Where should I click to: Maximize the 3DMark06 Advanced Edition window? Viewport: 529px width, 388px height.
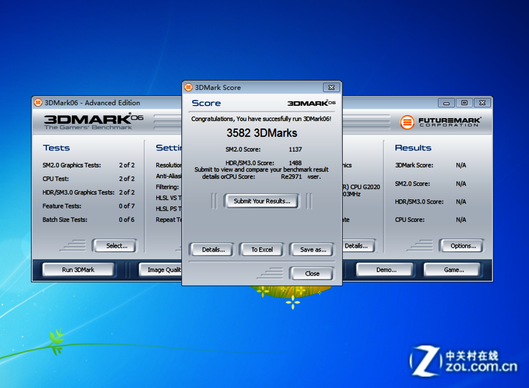464,103
